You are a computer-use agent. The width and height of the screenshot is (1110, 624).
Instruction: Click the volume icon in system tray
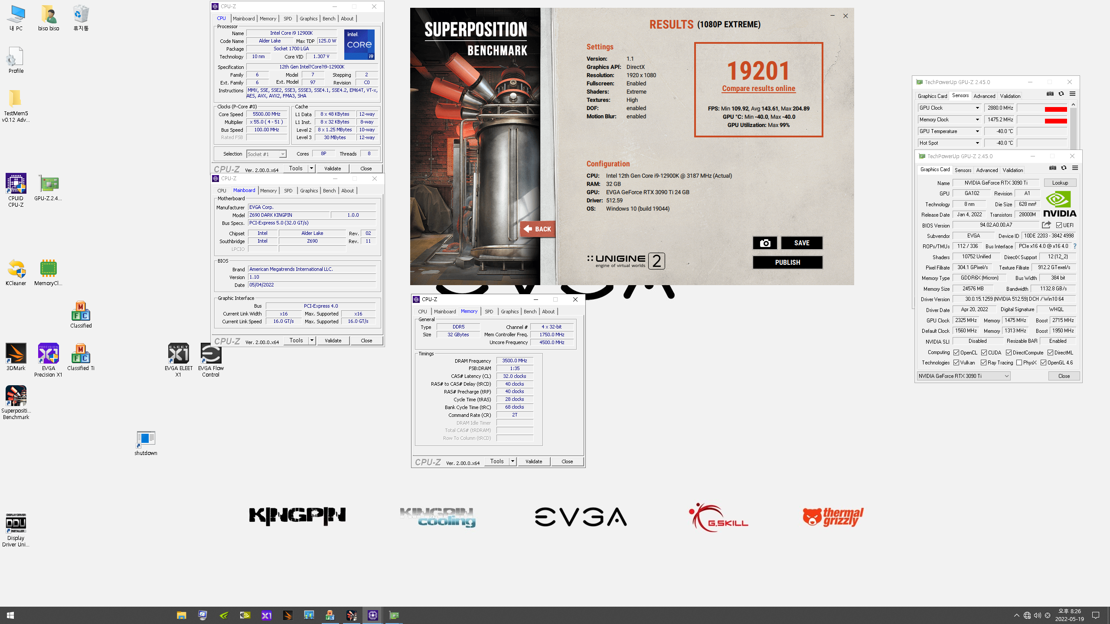1037,615
